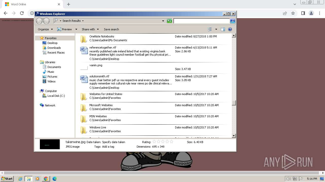Open Microsoft Edge from the taskbar
This screenshot has height=182, width=325.
click(54, 179)
